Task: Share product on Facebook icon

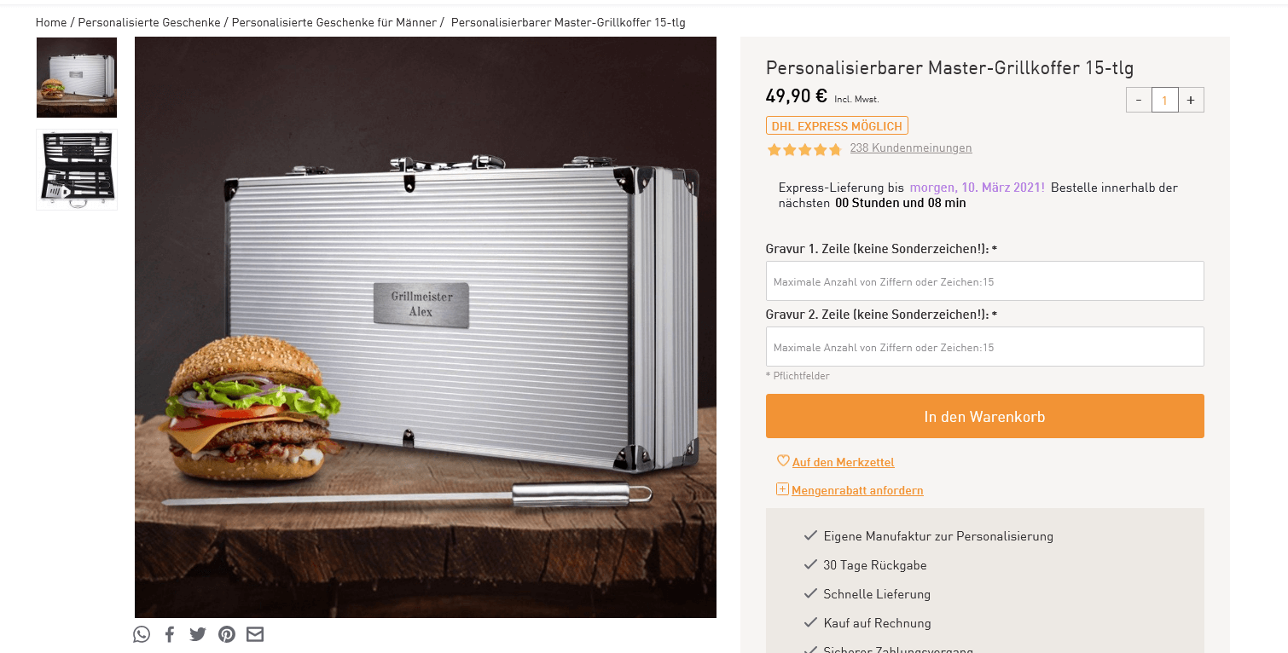Action: coord(169,634)
